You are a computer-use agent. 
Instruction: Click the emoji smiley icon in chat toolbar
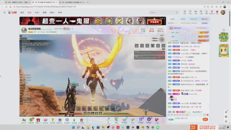[x=169, y=115]
